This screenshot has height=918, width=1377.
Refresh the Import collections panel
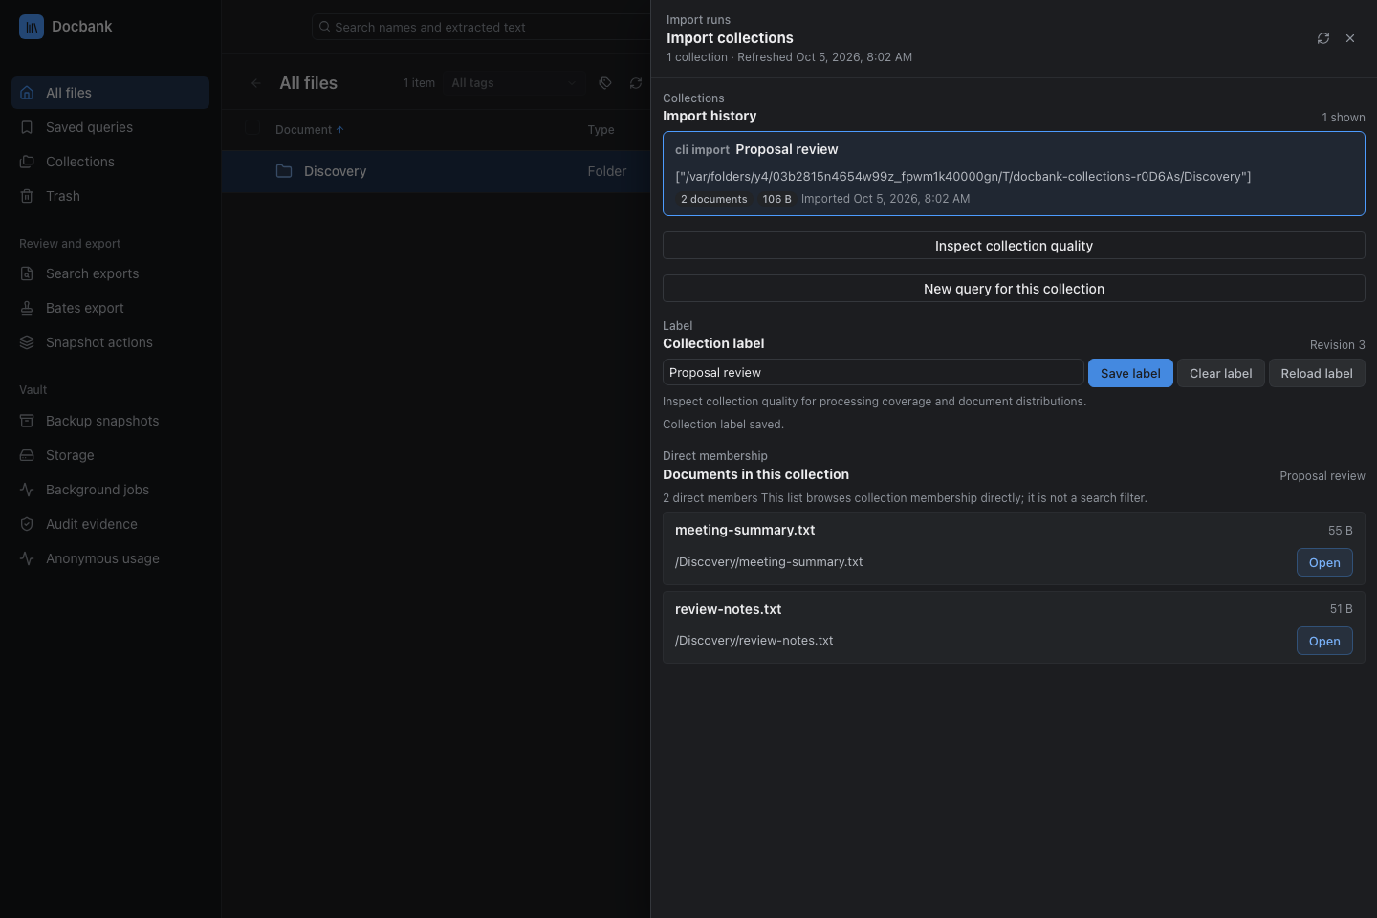tap(1323, 38)
